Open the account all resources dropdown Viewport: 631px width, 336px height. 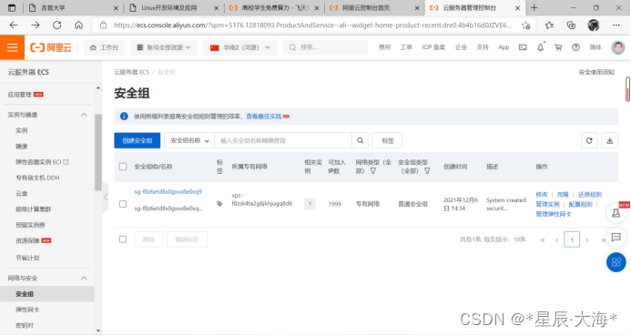tap(163, 47)
